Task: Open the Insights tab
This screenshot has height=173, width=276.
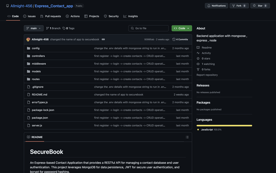Action: point(131,16)
